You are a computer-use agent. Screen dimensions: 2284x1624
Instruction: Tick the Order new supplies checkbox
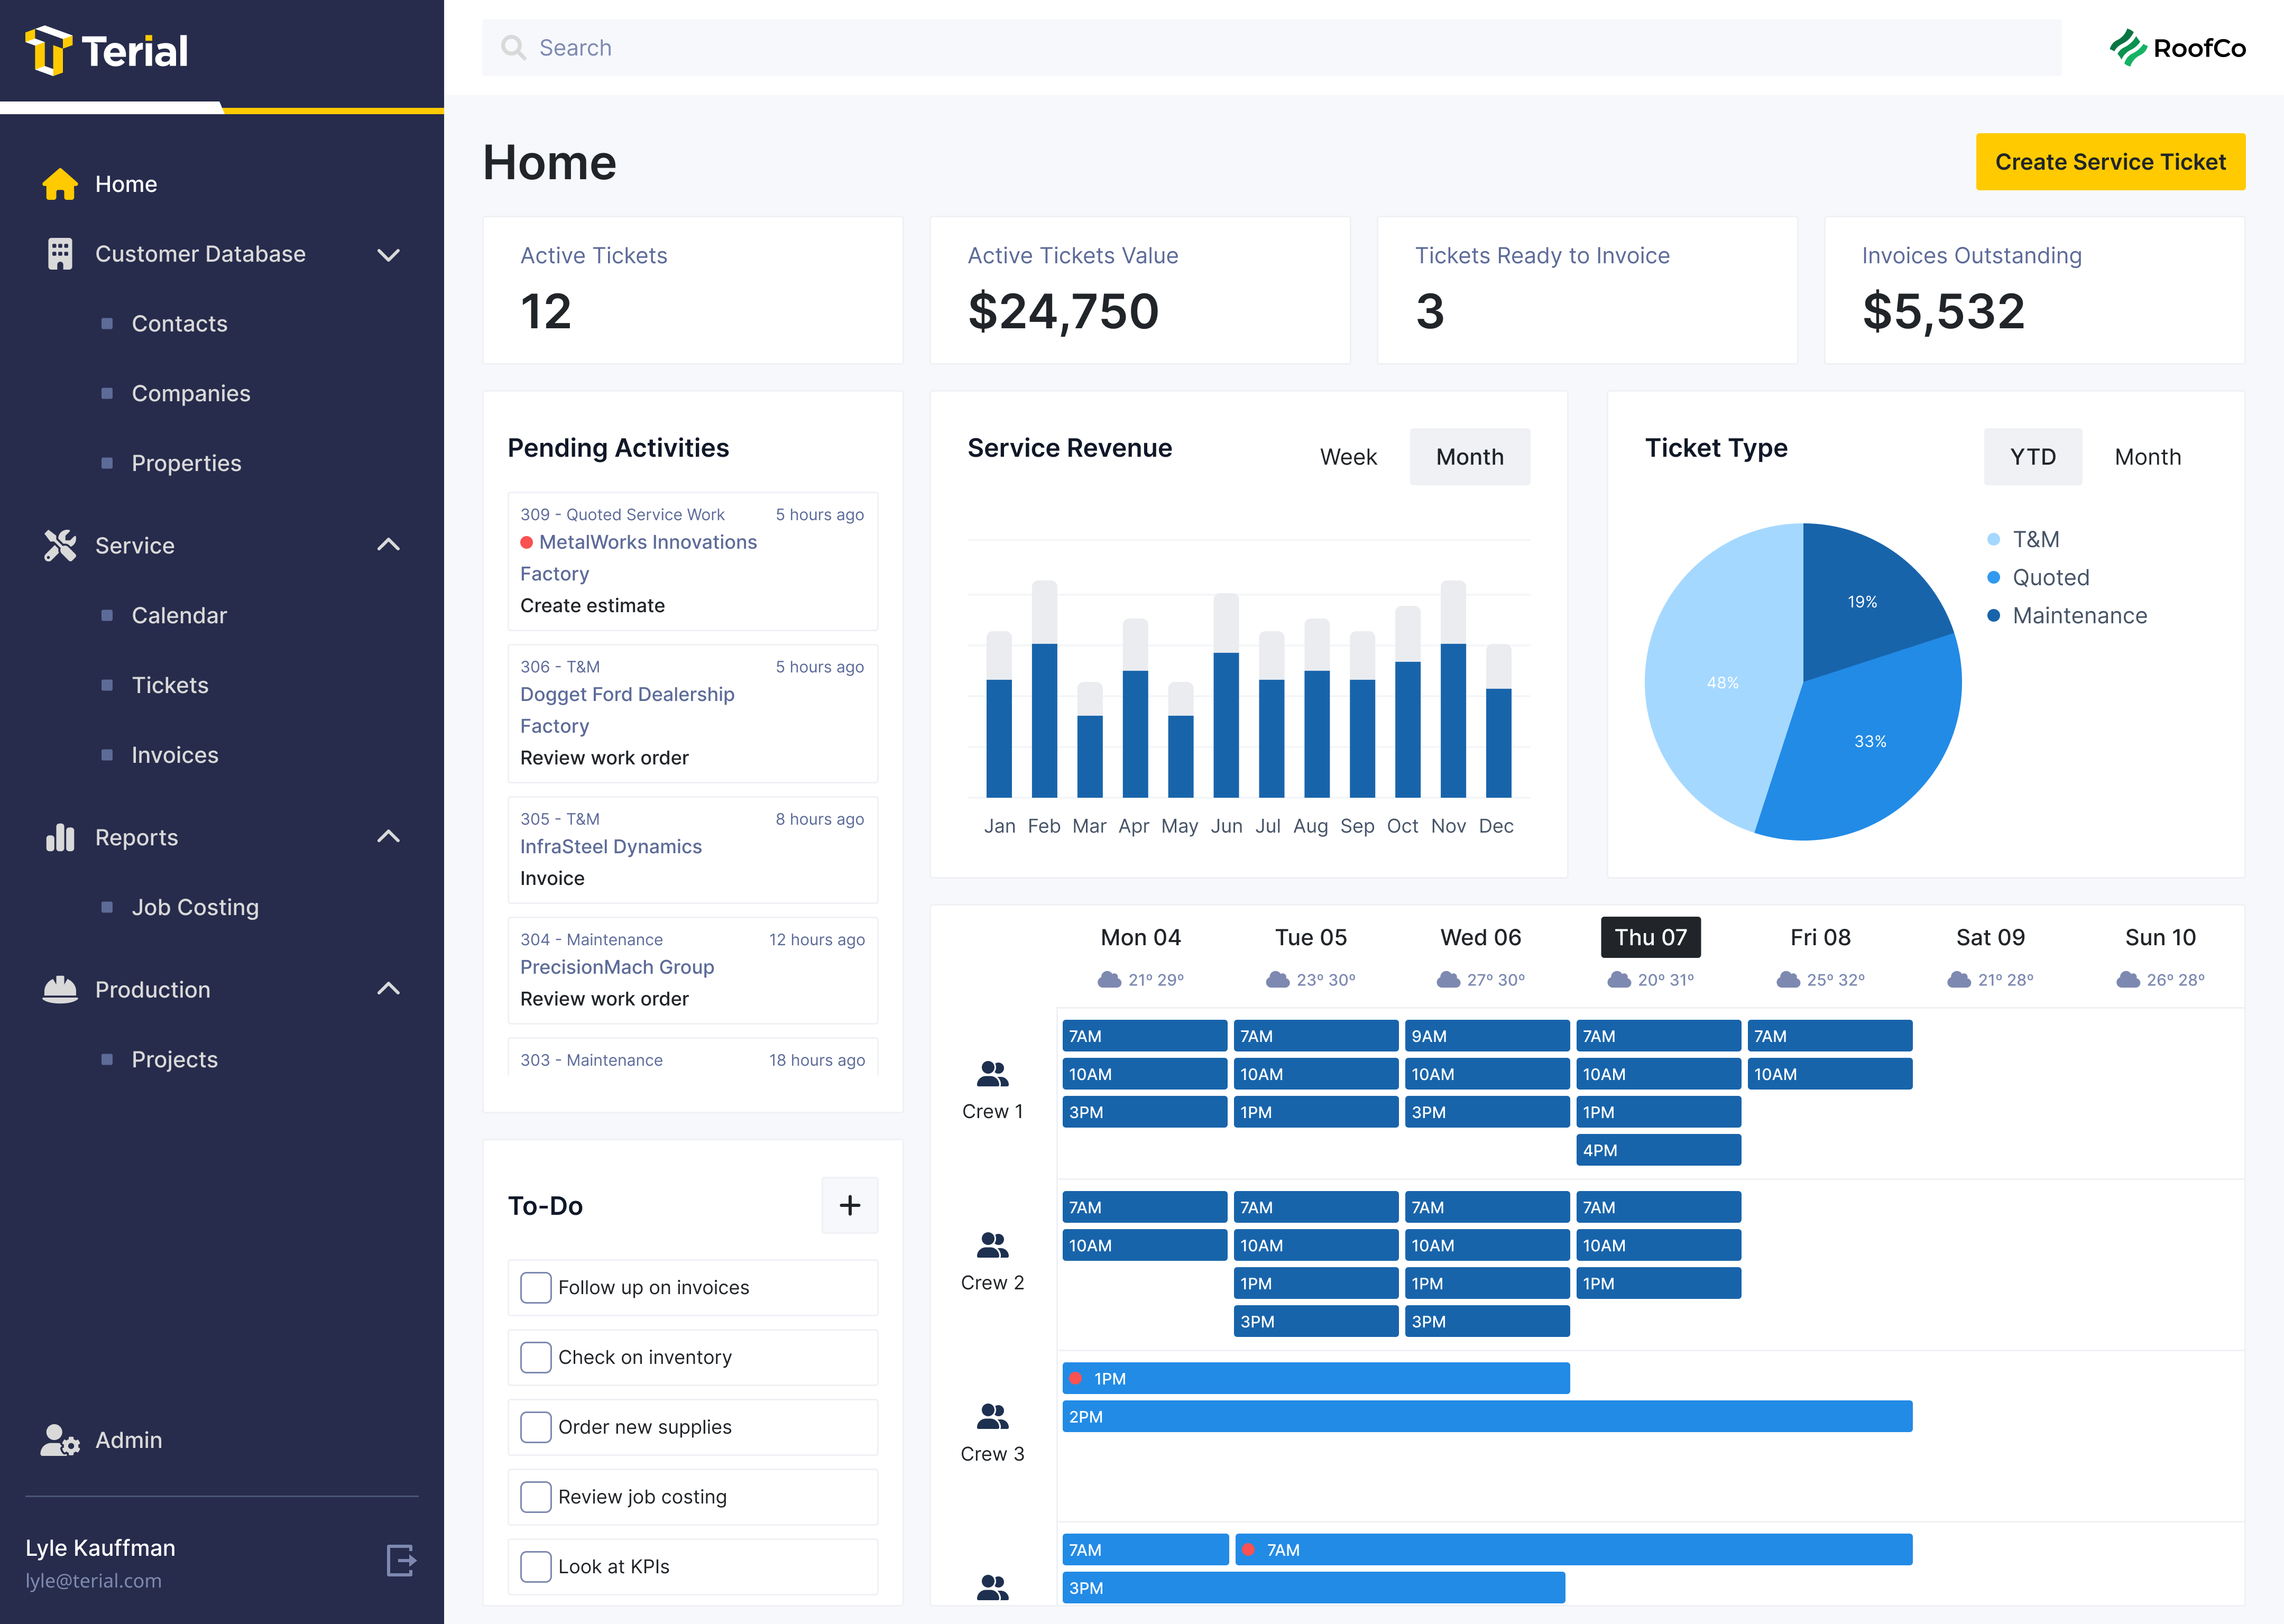point(536,1427)
